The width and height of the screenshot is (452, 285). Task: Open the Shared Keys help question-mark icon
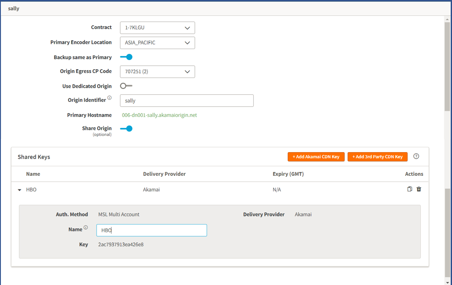point(416,156)
